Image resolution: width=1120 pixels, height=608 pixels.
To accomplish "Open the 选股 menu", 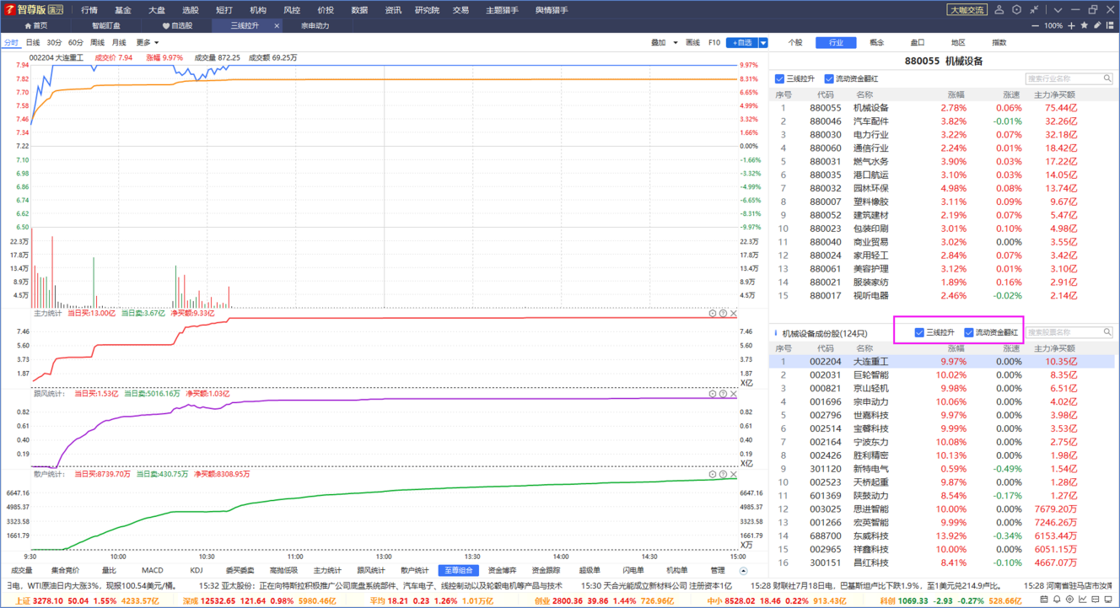I will tap(191, 10).
